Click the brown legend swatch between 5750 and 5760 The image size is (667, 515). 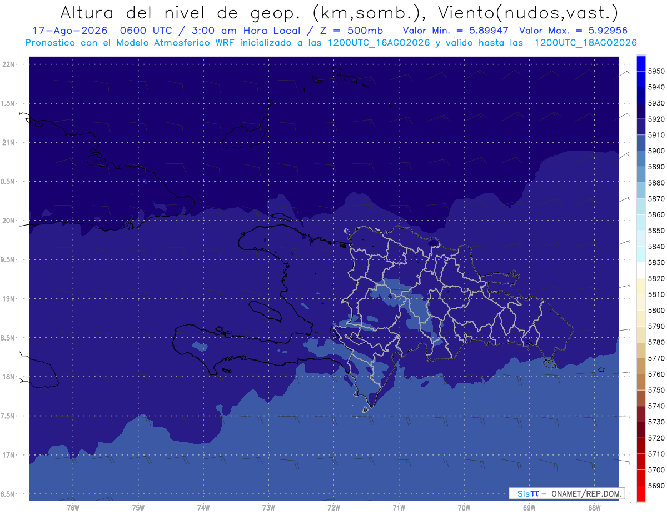(x=641, y=382)
